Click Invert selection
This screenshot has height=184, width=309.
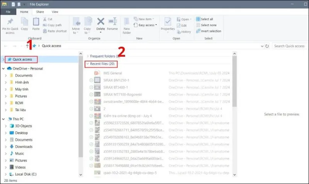[209, 31]
